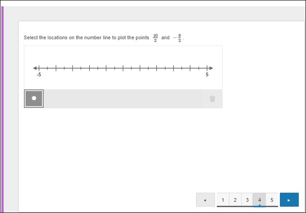Open question 1 page
The width and height of the screenshot is (306, 213).
tap(223, 200)
